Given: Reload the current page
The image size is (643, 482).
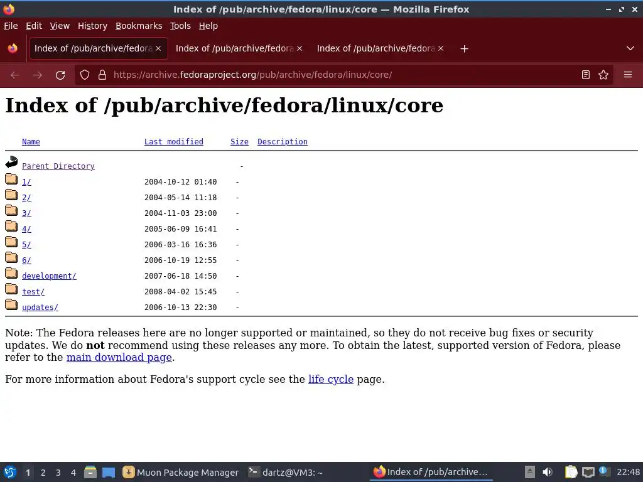Looking at the screenshot, I should (60, 75).
